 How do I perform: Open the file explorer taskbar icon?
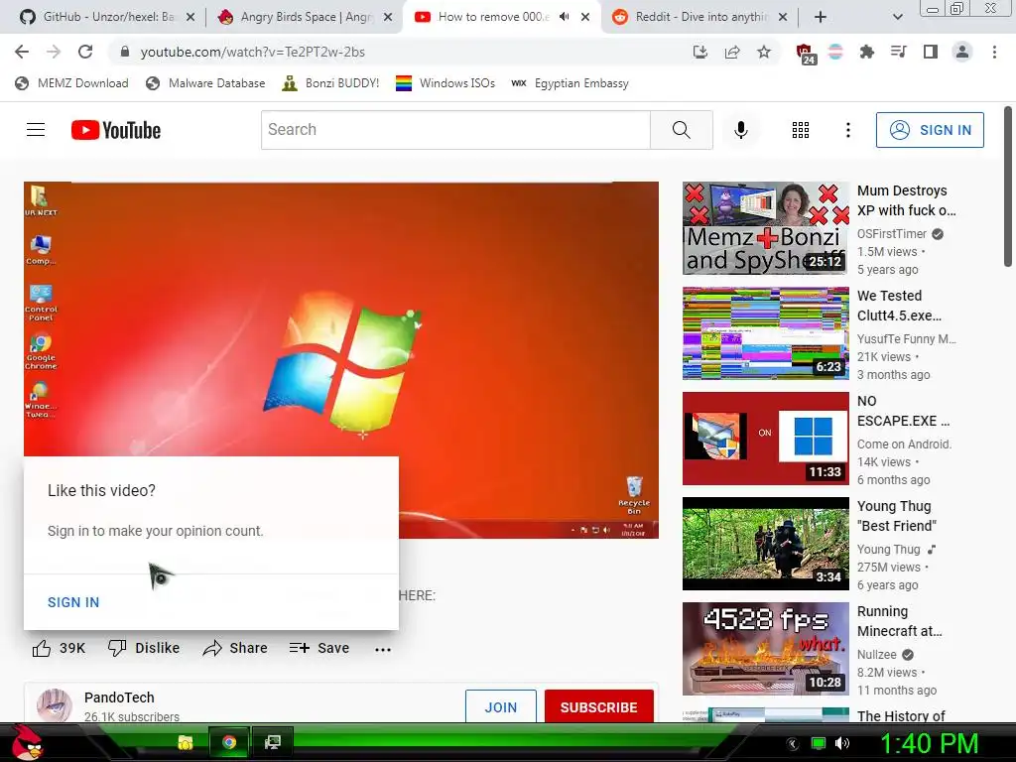point(186,742)
